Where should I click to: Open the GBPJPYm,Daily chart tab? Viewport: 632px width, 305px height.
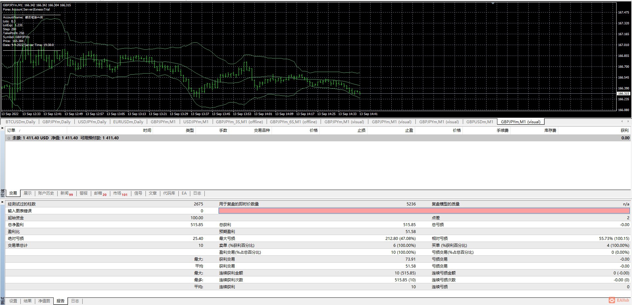tap(56, 122)
